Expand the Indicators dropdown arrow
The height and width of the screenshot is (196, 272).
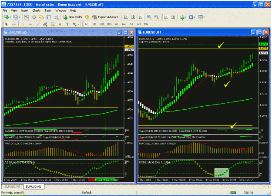(x=185, y=17)
